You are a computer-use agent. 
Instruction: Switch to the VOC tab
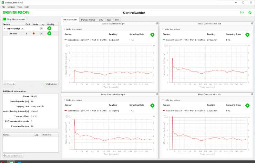[101, 20]
